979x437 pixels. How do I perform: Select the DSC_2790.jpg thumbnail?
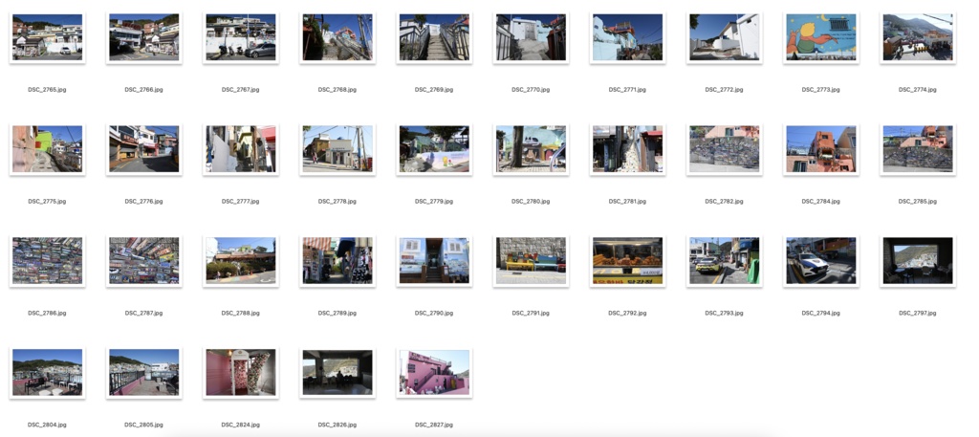tap(435, 261)
